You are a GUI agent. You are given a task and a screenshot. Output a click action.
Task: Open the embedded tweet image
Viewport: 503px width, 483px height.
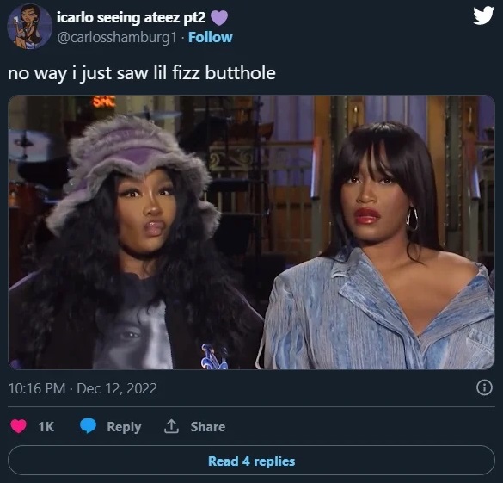tap(251, 232)
